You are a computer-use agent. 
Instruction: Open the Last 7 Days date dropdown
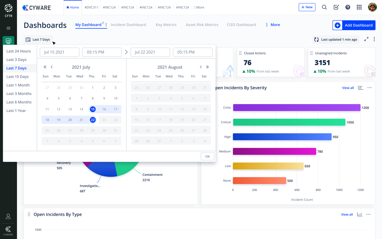click(38, 40)
